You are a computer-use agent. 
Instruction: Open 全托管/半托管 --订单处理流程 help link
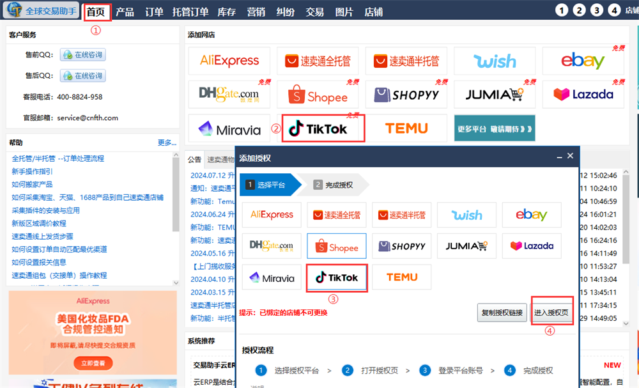coord(58,159)
